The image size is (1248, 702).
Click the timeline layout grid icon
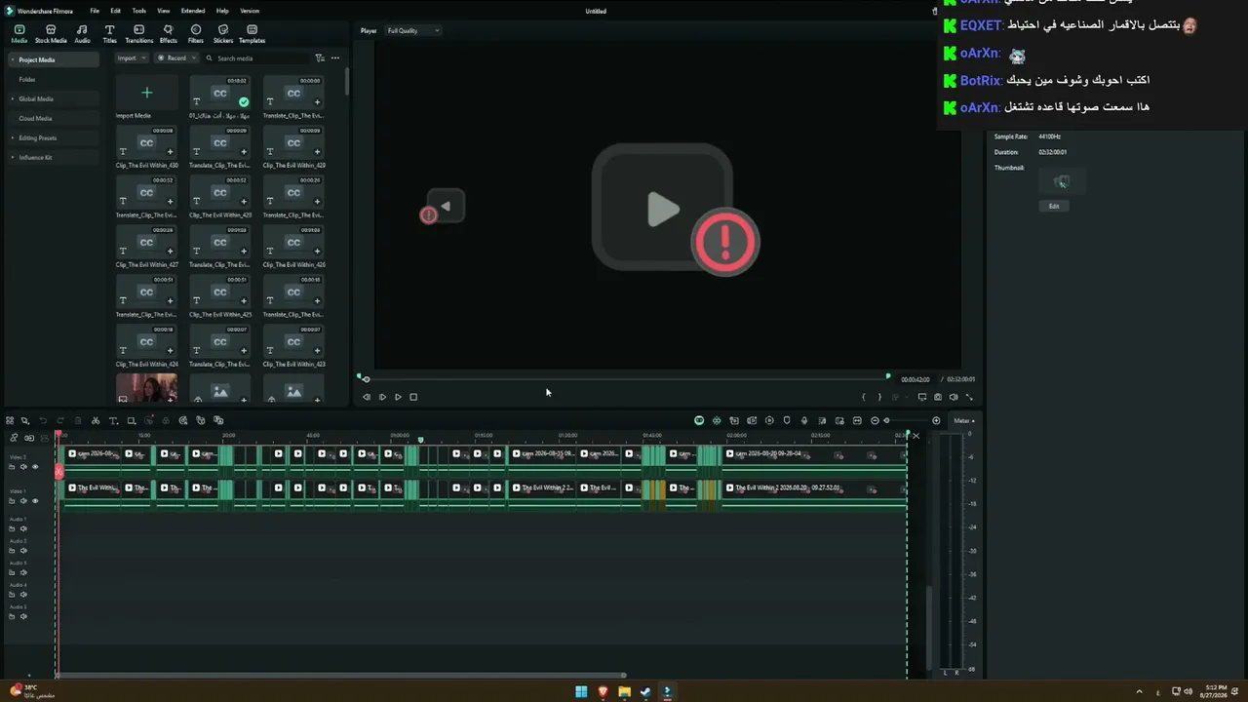(11, 420)
